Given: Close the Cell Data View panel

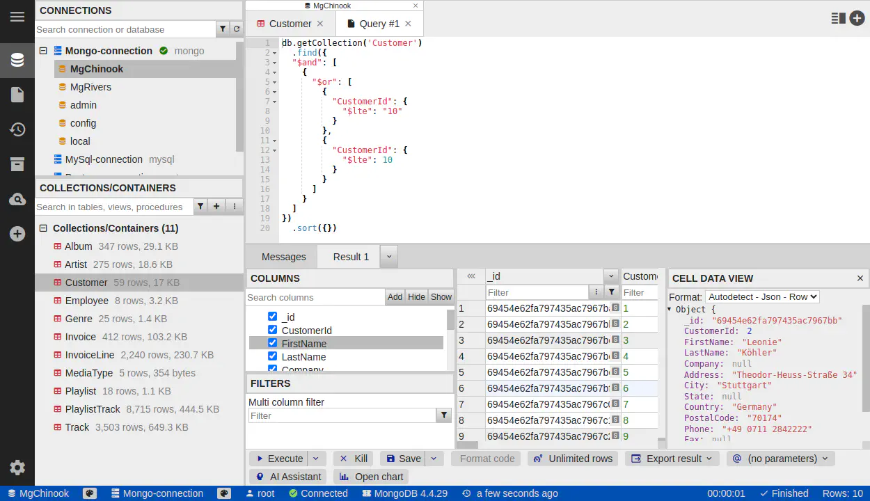Looking at the screenshot, I should click(x=860, y=278).
